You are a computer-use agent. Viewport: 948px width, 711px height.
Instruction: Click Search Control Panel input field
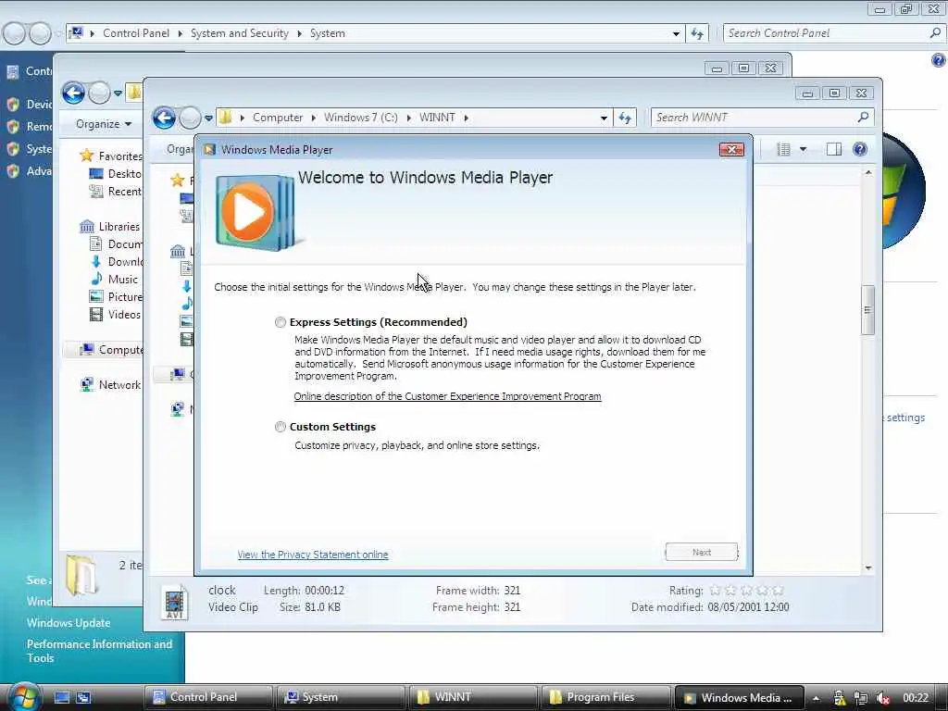click(x=825, y=33)
